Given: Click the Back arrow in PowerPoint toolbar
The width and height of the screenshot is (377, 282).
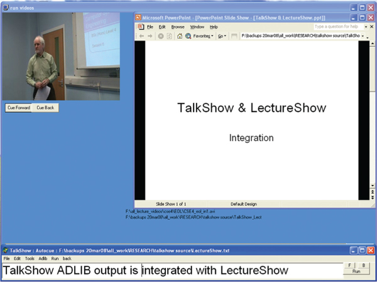Looking at the screenshot, I should [141, 36].
